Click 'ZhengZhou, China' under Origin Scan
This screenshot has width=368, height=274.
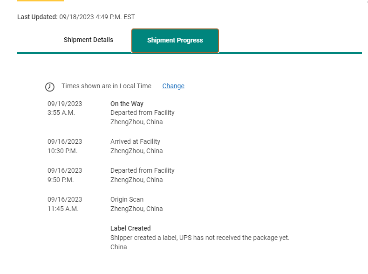pyautogui.click(x=136, y=209)
